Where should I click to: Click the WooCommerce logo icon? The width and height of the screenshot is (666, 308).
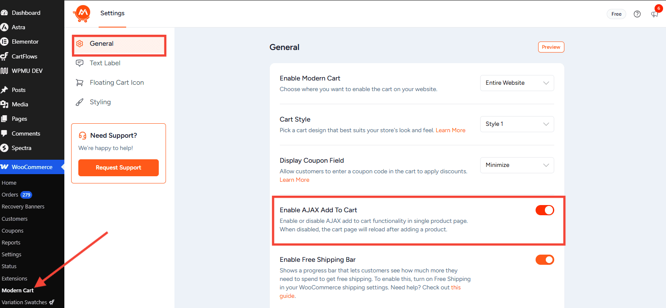click(5, 167)
